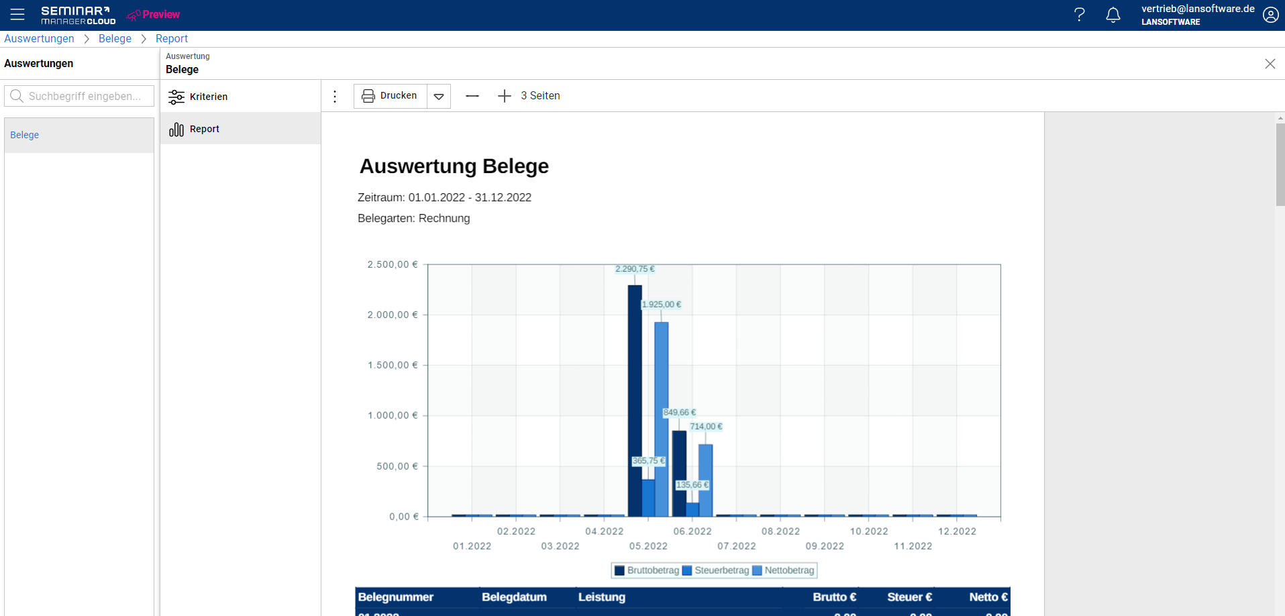Click the Belegnummer column header
This screenshot has width=1285, height=616.
pyautogui.click(x=396, y=597)
